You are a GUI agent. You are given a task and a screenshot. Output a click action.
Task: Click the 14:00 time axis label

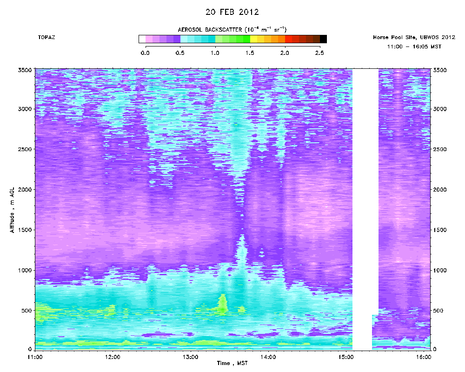tap(268, 357)
